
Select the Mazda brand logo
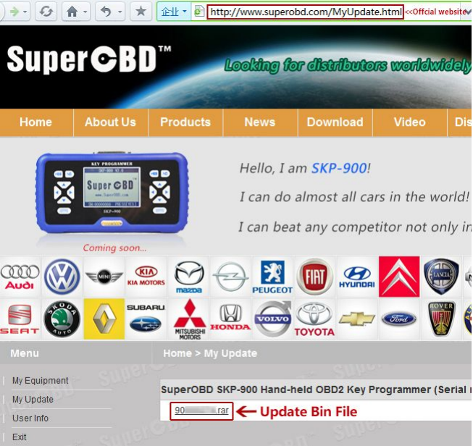[x=189, y=277]
